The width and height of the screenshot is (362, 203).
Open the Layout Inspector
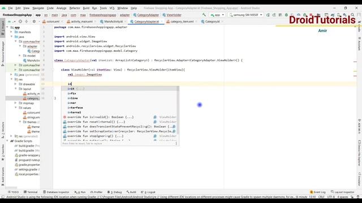(x=342, y=192)
